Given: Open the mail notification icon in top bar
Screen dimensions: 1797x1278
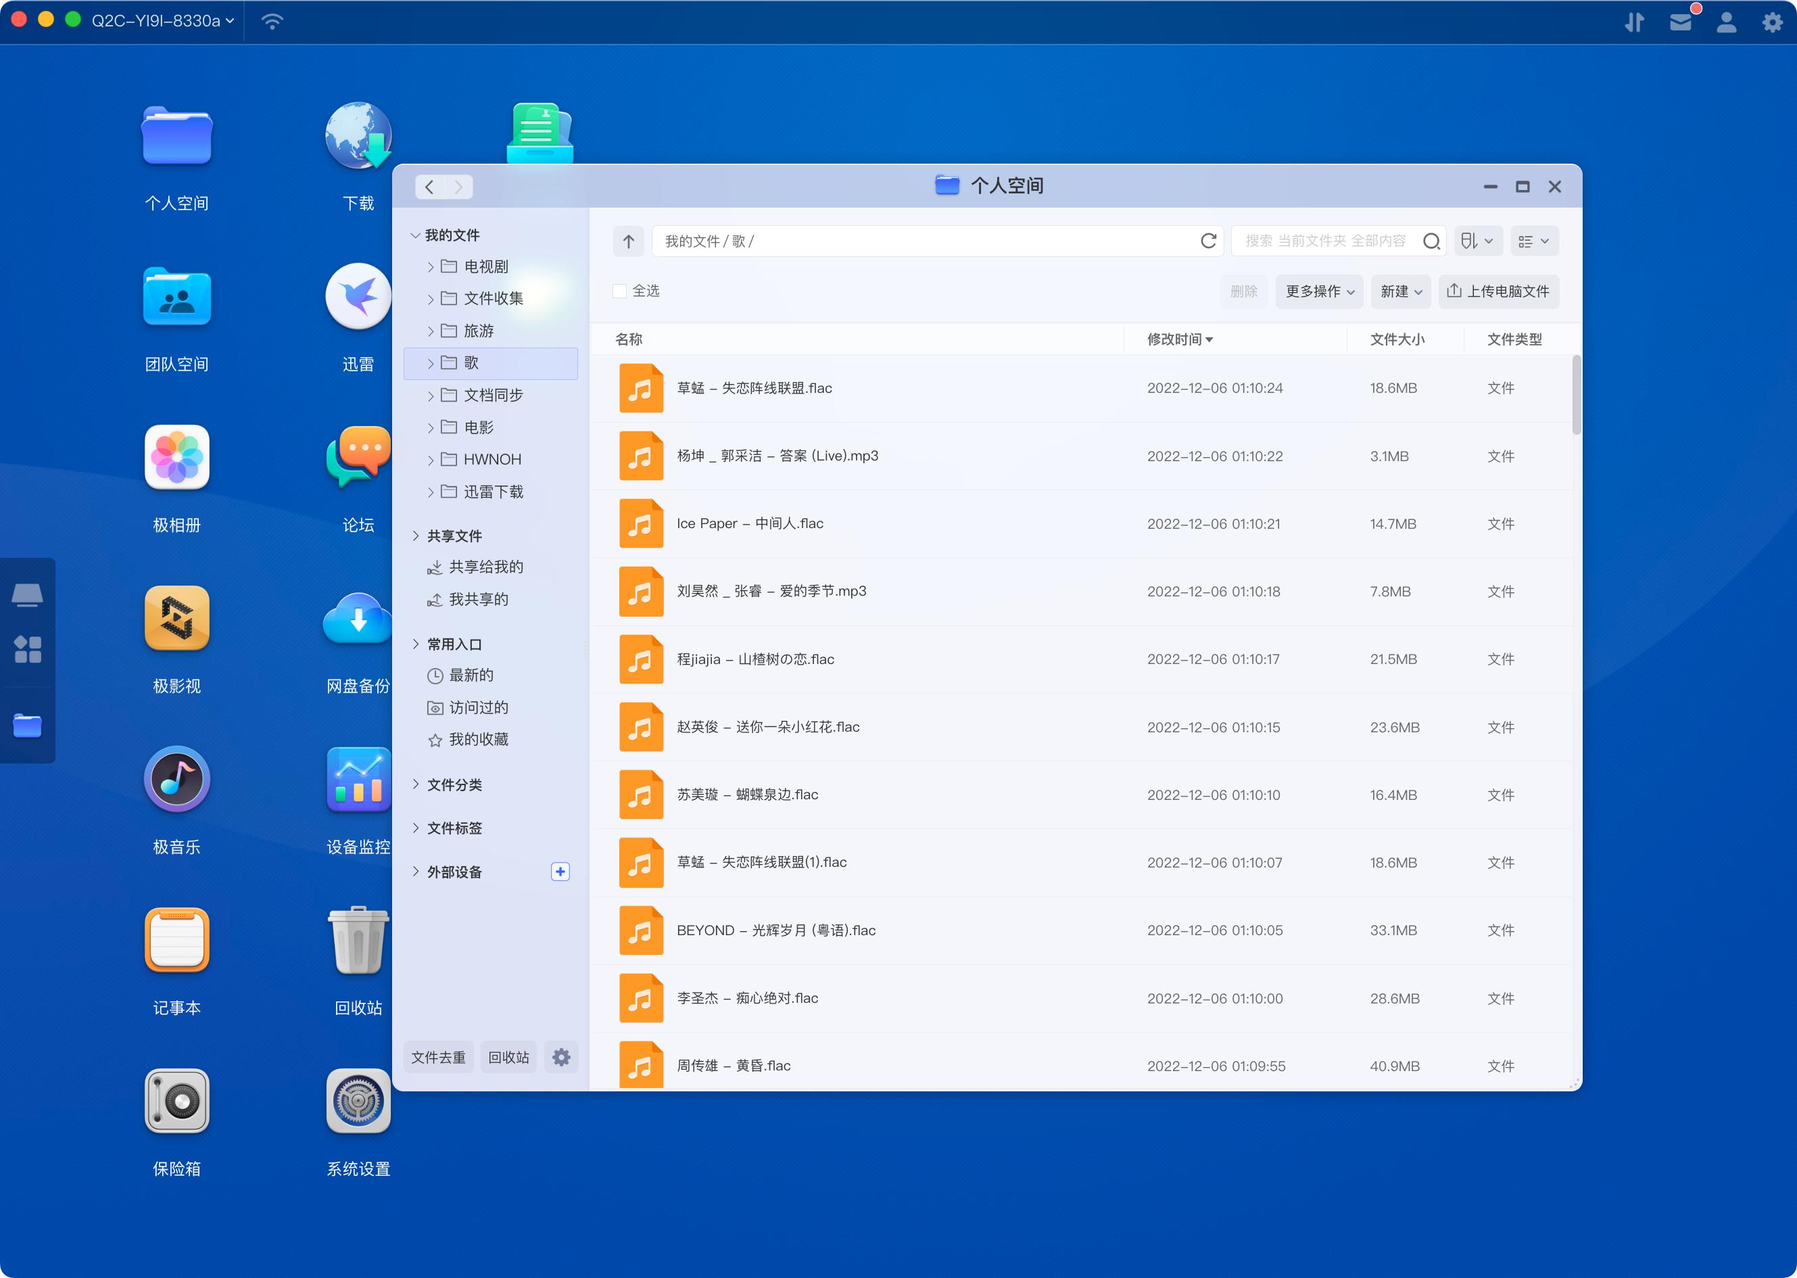Looking at the screenshot, I should coord(1681,22).
